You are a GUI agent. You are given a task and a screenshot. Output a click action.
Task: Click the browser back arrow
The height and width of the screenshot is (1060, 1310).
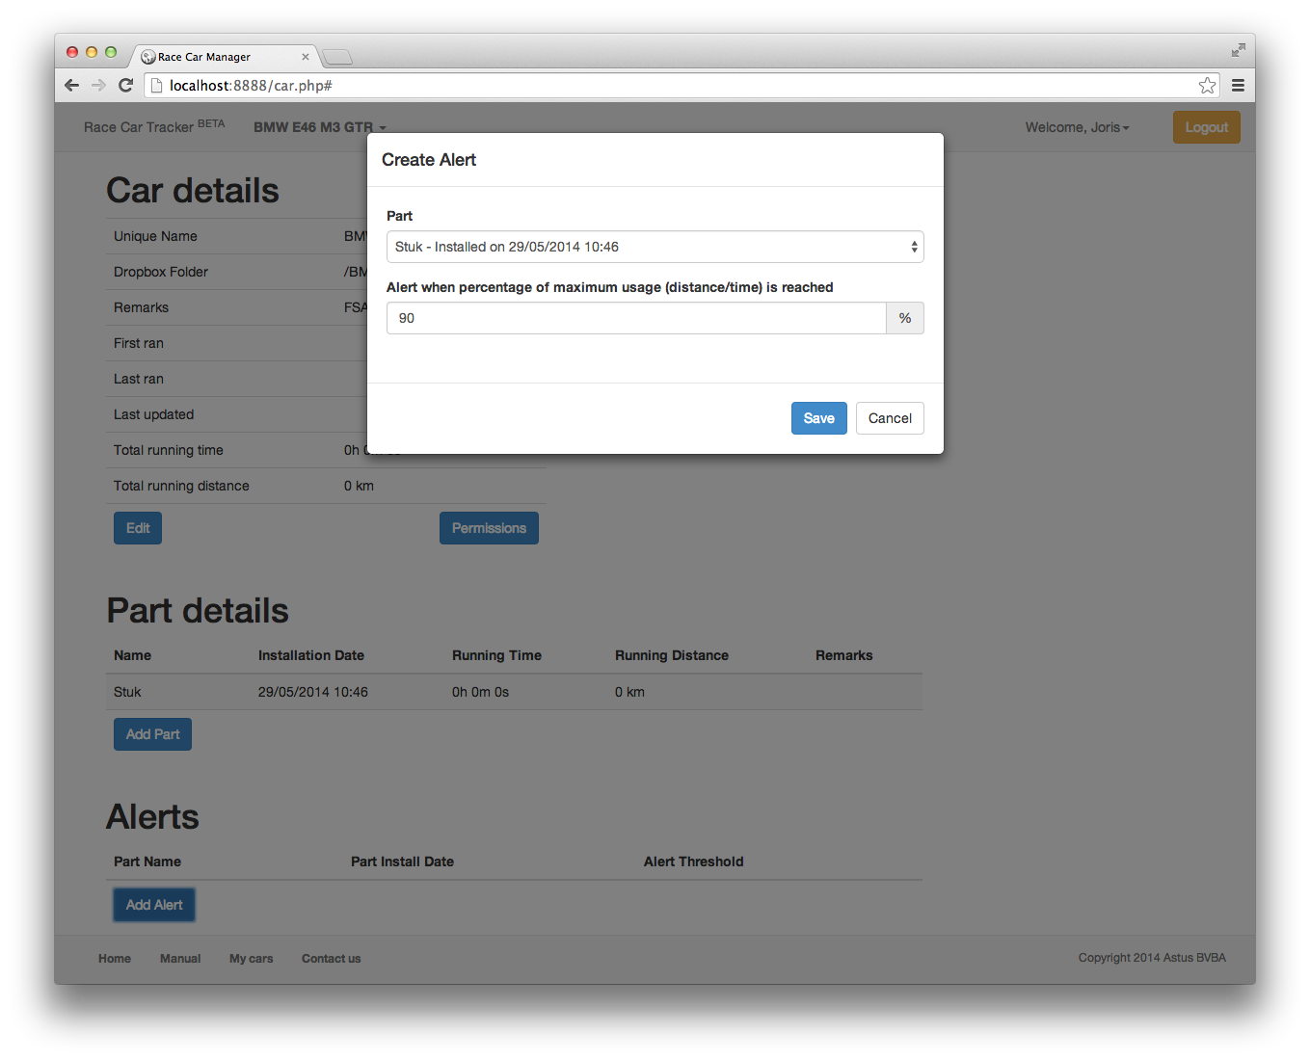click(x=71, y=86)
